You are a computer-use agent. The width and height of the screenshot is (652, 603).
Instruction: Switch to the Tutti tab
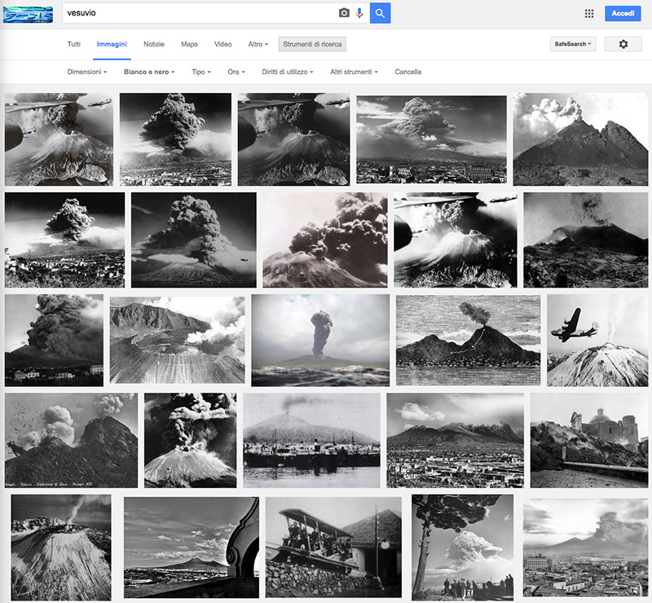tap(74, 44)
